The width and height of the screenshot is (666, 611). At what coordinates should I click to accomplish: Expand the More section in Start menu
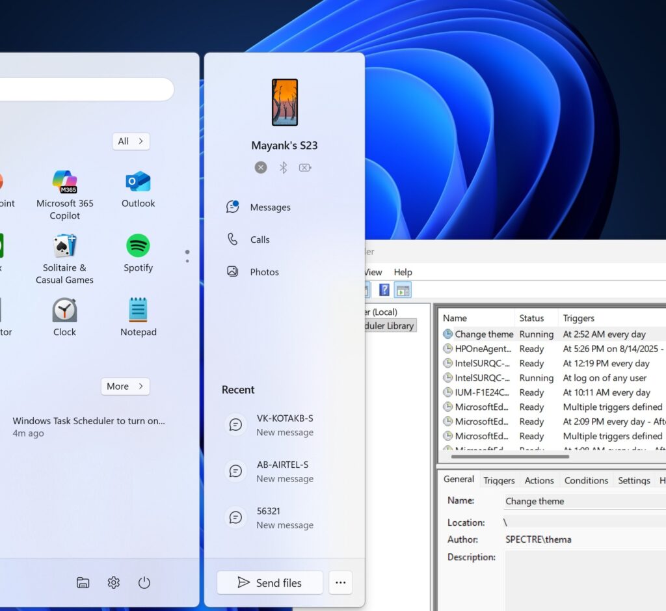click(125, 387)
